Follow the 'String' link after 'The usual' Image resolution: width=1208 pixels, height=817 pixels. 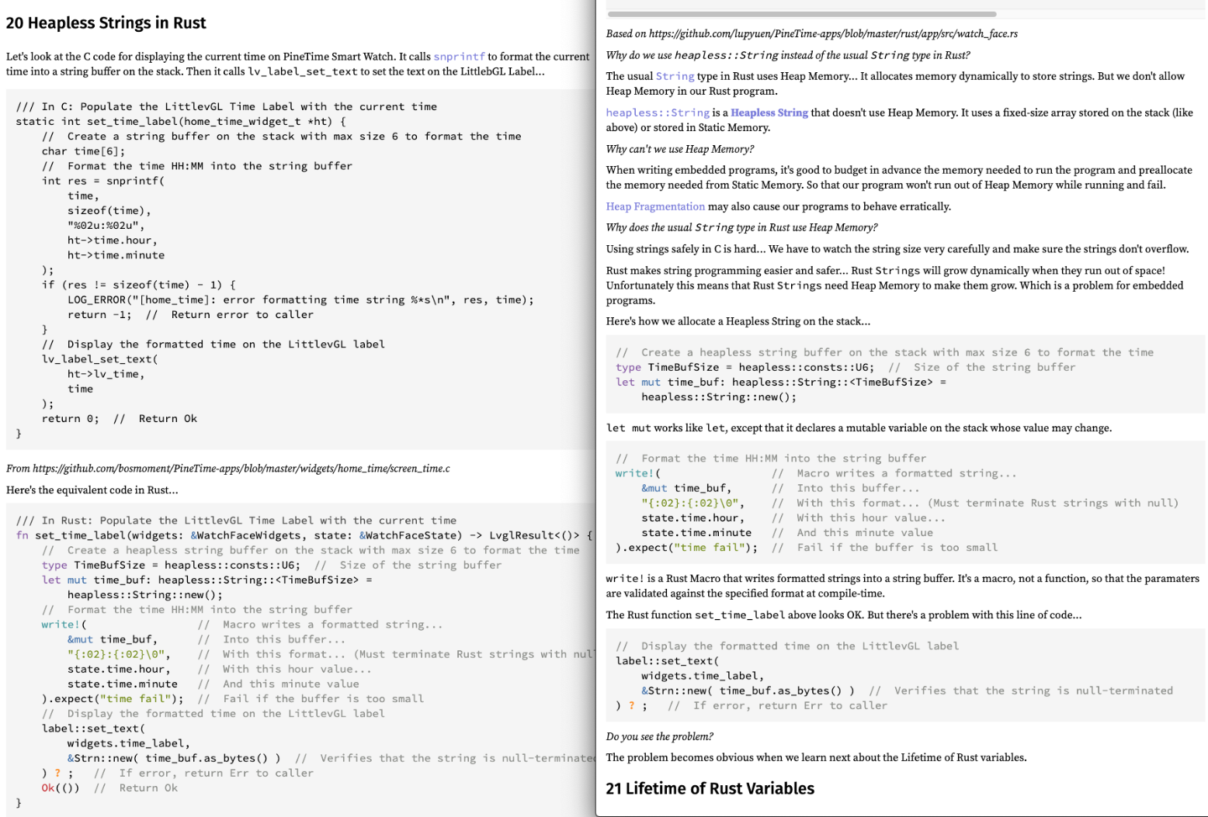(x=675, y=76)
